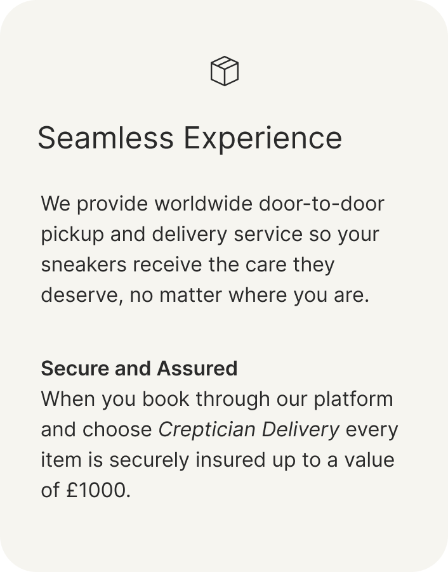Viewport: 448px width, 572px height.
Task: Click the word sneakers in description
Action: (84, 264)
